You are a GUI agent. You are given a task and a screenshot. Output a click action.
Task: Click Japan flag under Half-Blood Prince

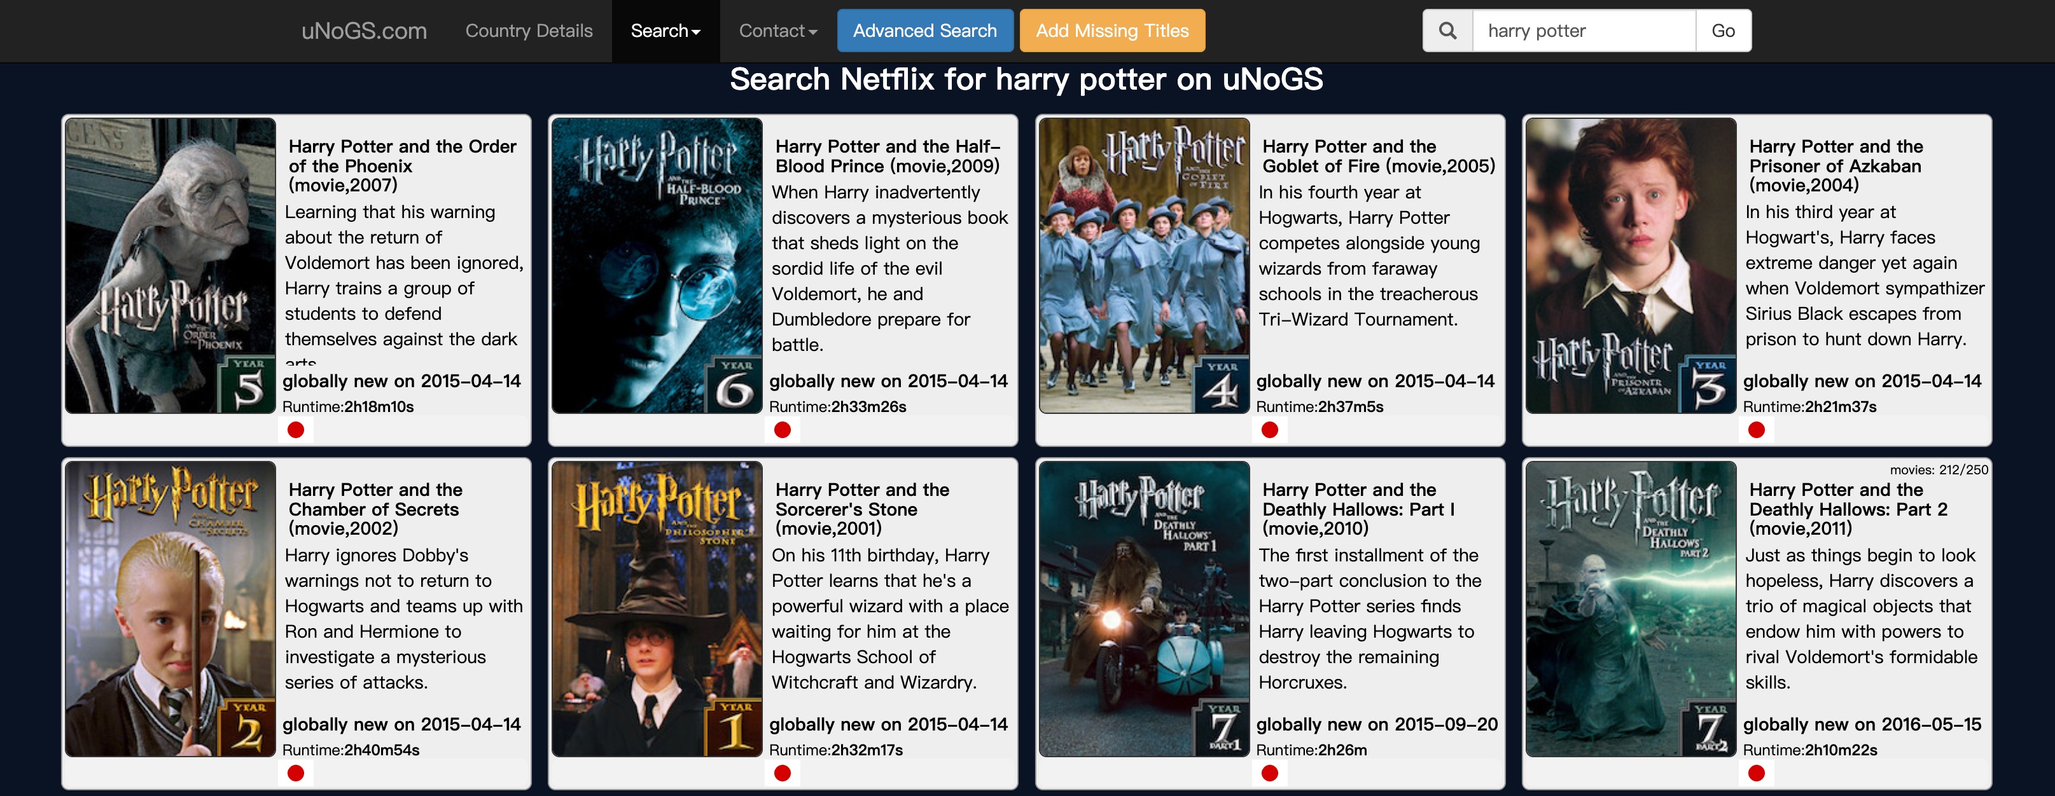tap(783, 430)
